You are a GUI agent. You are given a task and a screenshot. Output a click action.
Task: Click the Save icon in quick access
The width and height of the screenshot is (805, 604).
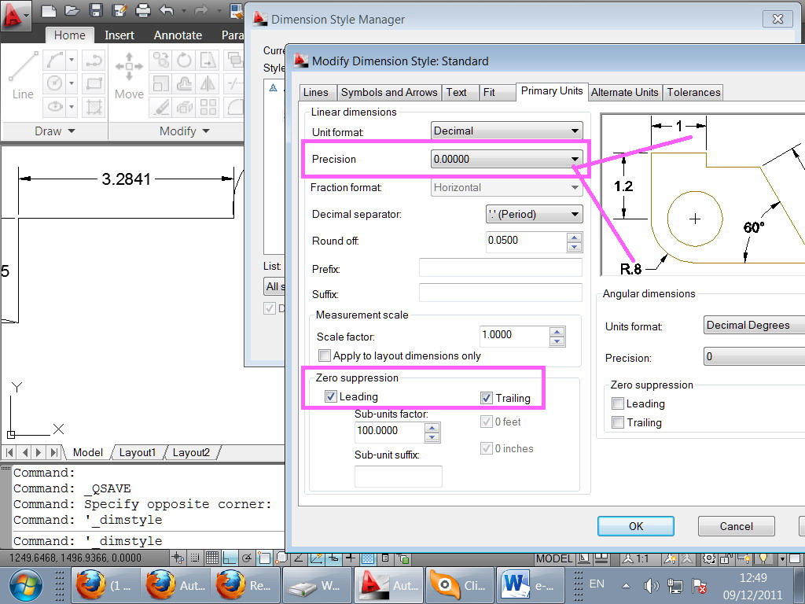tap(96, 10)
